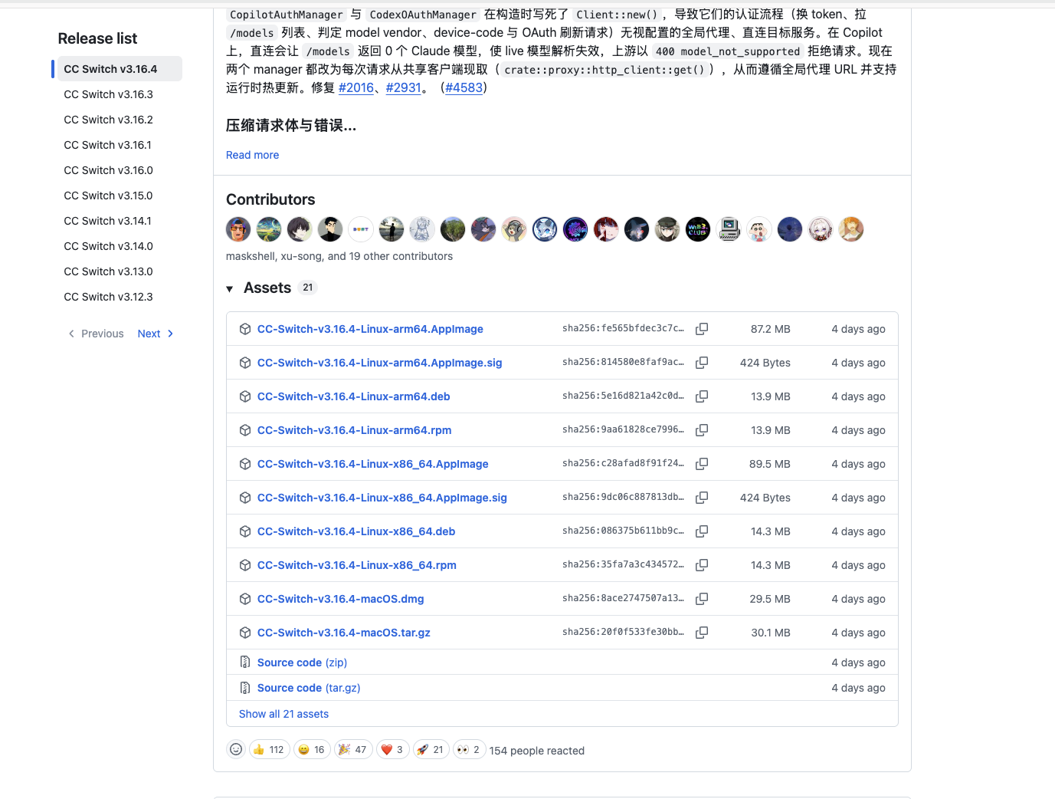Screen dimensions: 1055x799
Task: Expand release notes via Read more
Action: coord(252,155)
